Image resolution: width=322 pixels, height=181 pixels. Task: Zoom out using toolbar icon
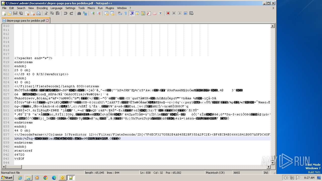pyautogui.click(x=99, y=13)
